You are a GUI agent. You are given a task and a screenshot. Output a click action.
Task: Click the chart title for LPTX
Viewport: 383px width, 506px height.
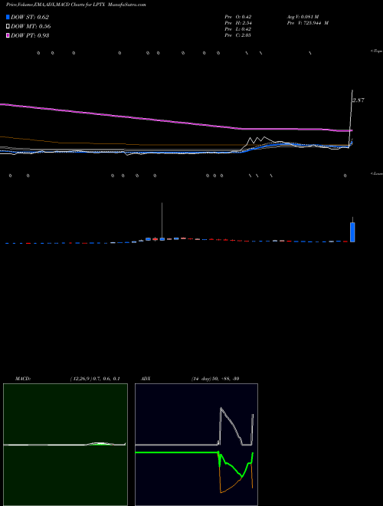click(76, 5)
